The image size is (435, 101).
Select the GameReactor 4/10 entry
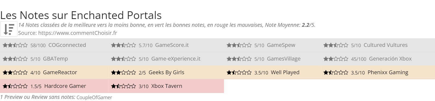54,72
